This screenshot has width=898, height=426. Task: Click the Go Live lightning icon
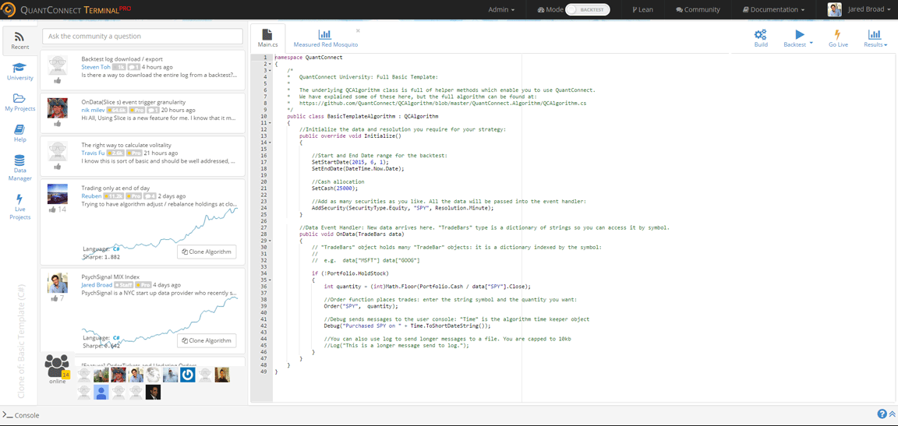(x=838, y=35)
